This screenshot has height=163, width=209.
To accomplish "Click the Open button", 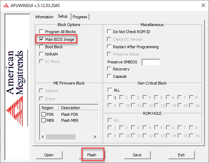I will (x=49, y=155).
